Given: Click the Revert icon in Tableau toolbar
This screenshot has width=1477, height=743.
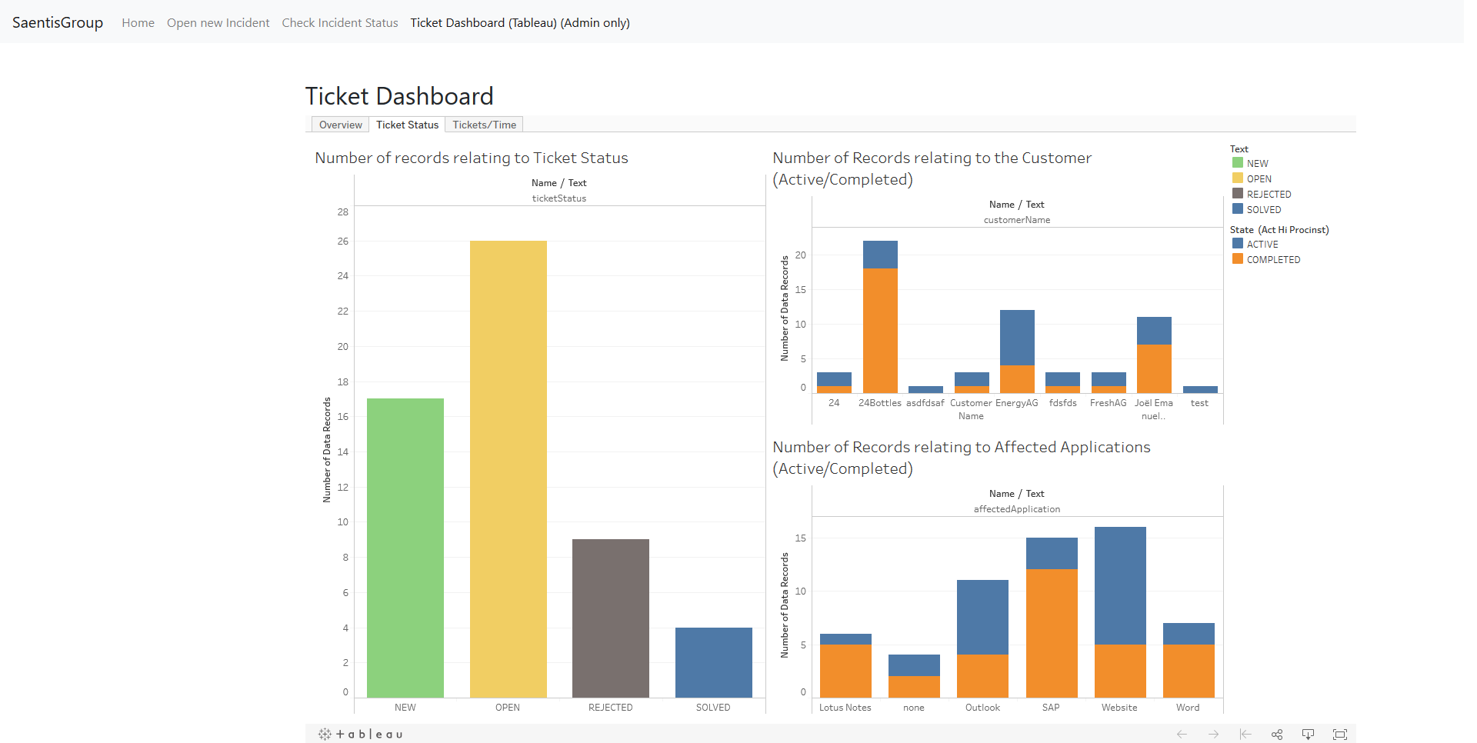Looking at the screenshot, I should [x=1245, y=735].
